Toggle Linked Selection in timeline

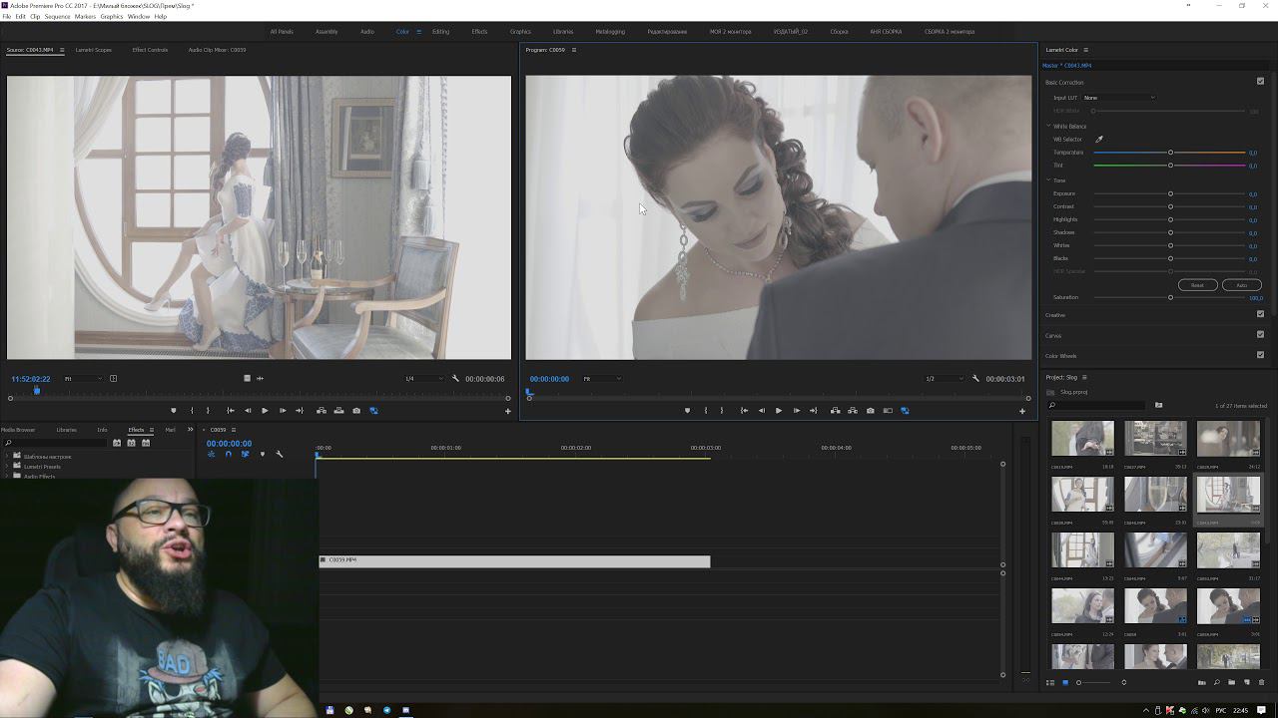[245, 454]
